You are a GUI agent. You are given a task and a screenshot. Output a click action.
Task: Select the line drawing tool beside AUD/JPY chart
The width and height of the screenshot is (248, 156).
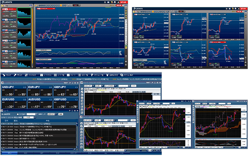click(82, 92)
